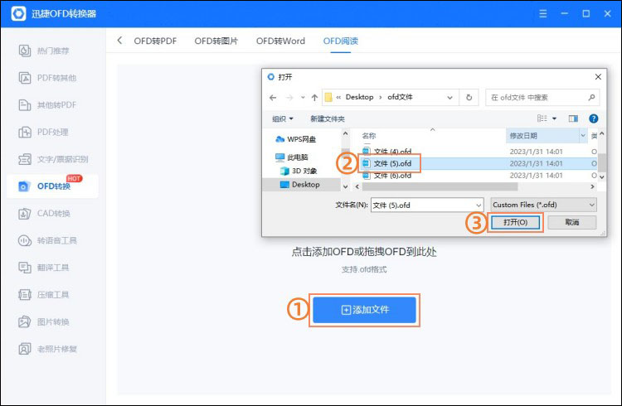Go back with the tab bar arrow
This screenshot has width=622, height=406.
pyautogui.click(x=119, y=41)
